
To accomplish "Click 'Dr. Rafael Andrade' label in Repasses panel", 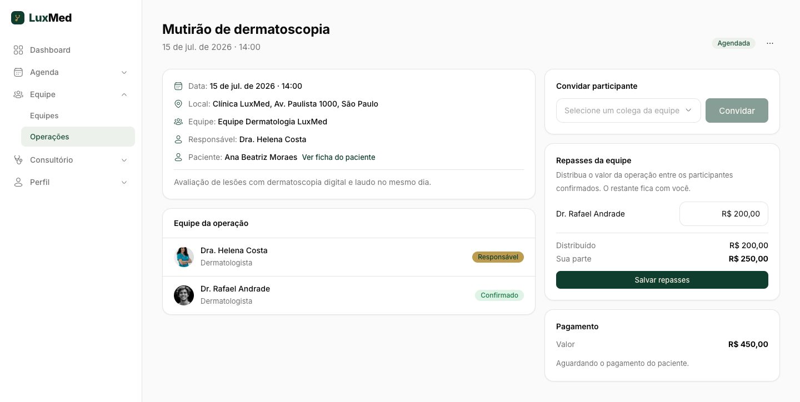I will [591, 214].
